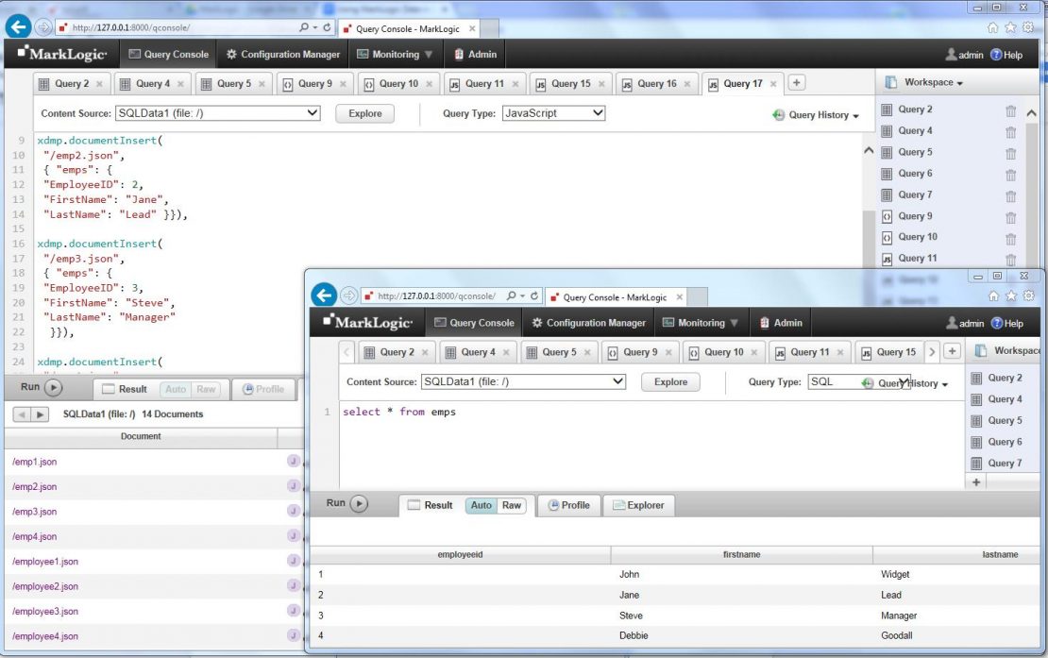Switch to Query 11 tab in rear window
Viewport: 1048px width, 658px height.
484,83
